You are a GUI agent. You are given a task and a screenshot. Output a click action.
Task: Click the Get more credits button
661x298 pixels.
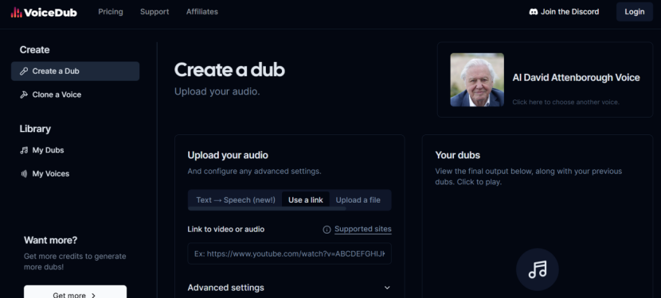(75, 292)
